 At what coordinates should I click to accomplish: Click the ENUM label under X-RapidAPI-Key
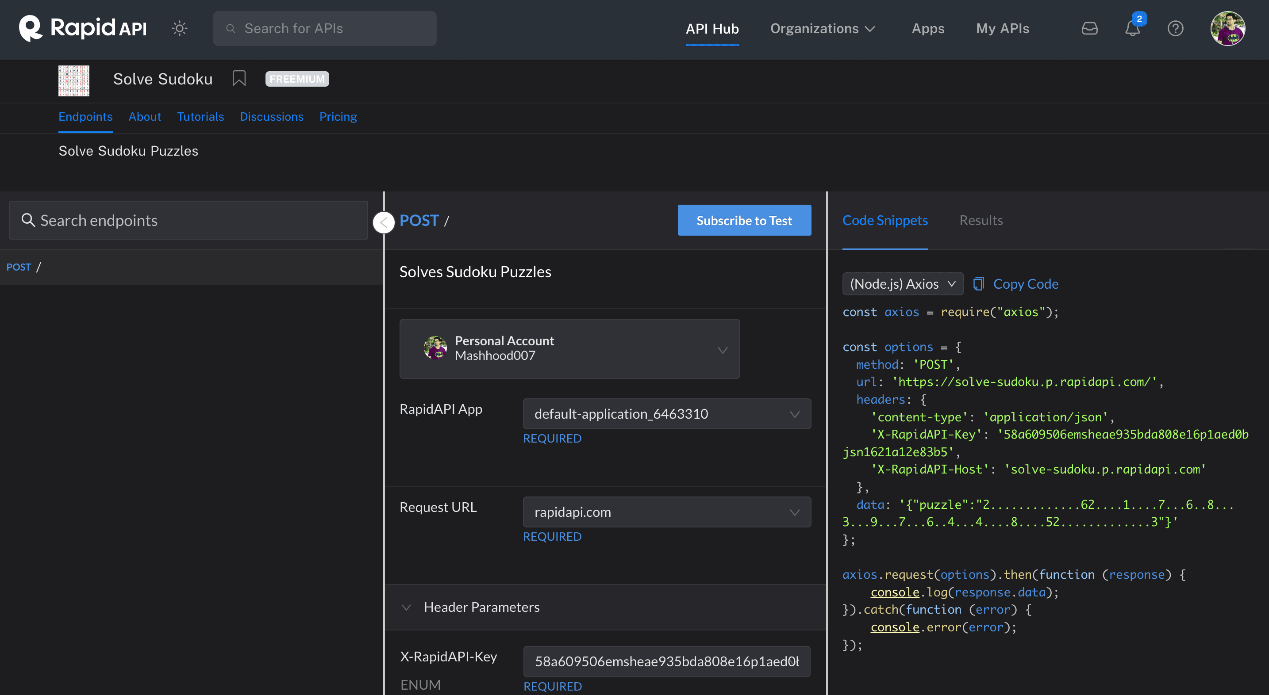pyautogui.click(x=420, y=685)
